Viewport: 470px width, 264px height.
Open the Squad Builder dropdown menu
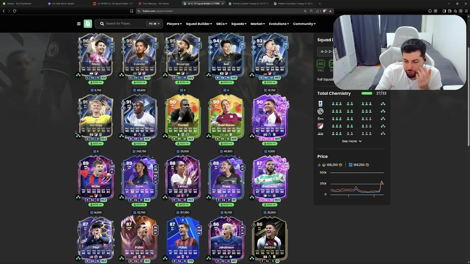tap(199, 24)
